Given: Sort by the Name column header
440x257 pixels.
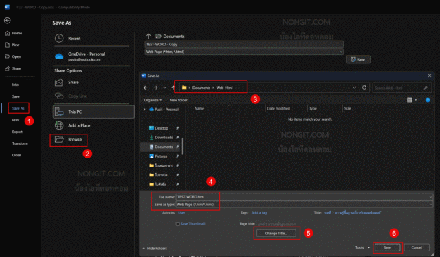Looking at the screenshot, I should tap(199, 109).
